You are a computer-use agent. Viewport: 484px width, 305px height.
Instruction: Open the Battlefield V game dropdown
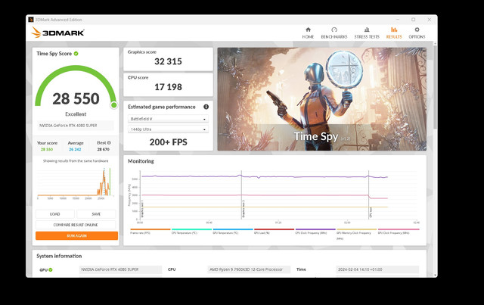[x=168, y=119]
